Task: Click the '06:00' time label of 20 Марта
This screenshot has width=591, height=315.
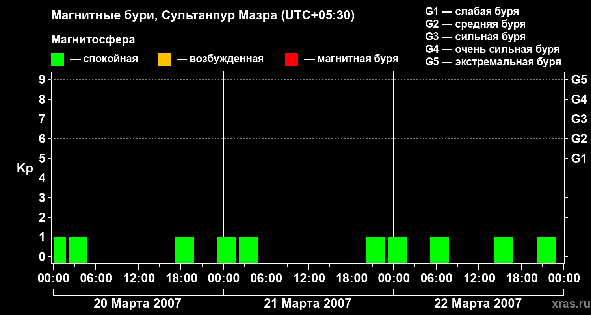Action: point(96,278)
